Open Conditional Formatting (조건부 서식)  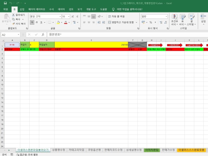174,20
